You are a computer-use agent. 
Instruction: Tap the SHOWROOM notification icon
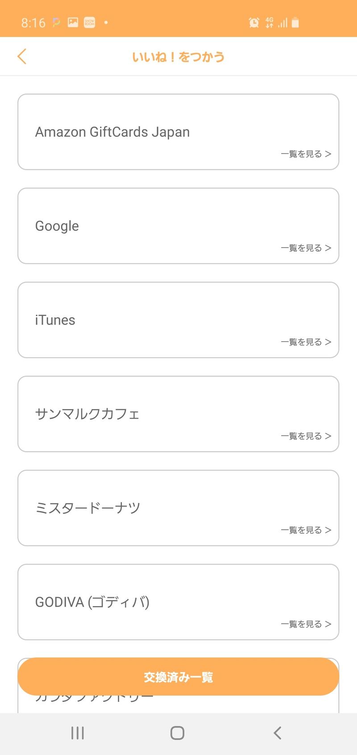click(90, 22)
